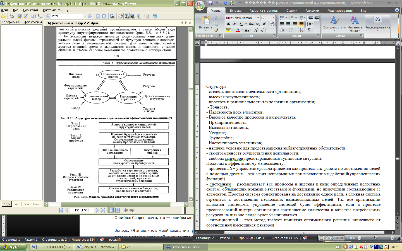
Task: Expand the font color dropdown arrow
Action: [x=242, y=30]
